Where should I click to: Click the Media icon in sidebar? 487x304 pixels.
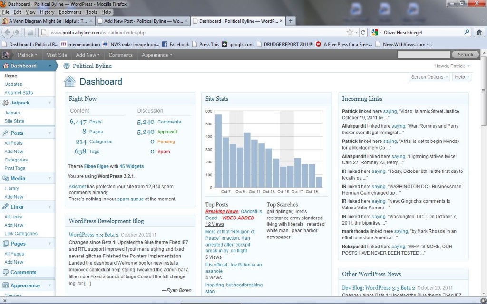[6, 179]
